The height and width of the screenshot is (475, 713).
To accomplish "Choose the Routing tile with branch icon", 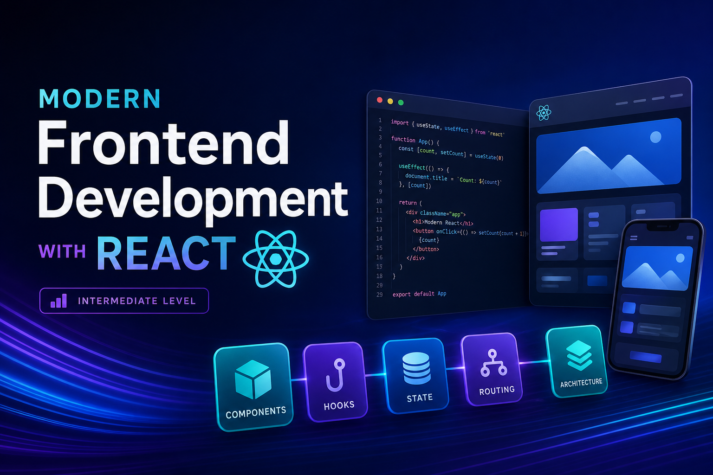I will click(492, 369).
